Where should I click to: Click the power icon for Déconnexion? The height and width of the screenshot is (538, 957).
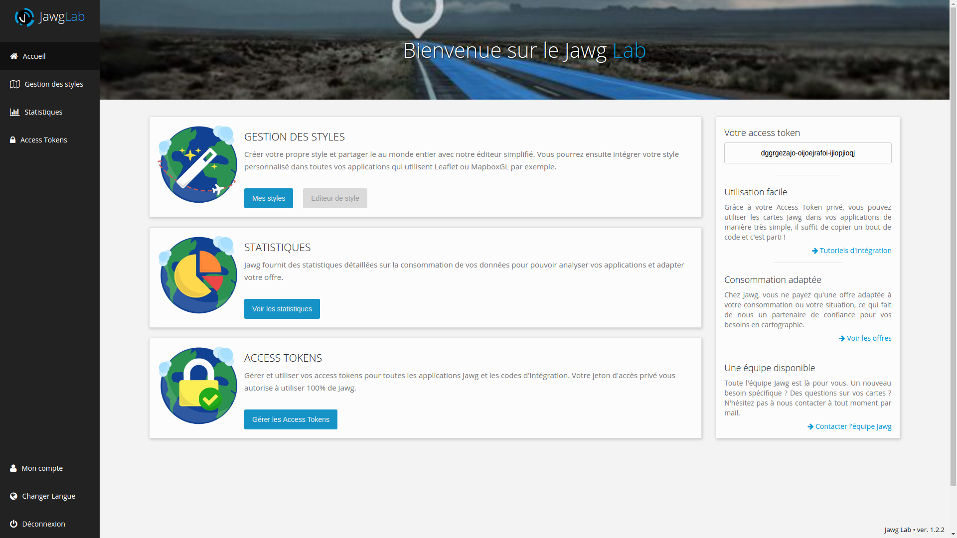(13, 524)
